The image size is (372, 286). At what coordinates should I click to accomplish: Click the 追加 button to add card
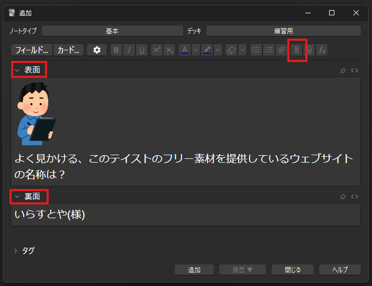pyautogui.click(x=194, y=270)
